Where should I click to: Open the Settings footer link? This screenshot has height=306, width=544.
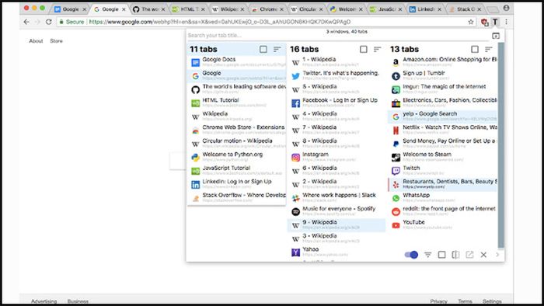tap(492, 301)
